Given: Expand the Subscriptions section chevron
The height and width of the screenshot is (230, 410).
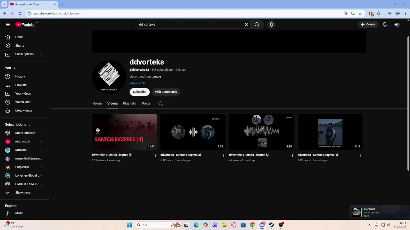Looking at the screenshot, I should tap(30, 125).
